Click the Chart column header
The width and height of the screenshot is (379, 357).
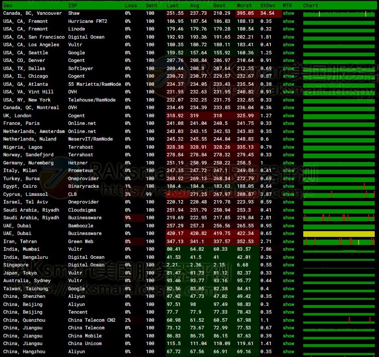[310, 5]
